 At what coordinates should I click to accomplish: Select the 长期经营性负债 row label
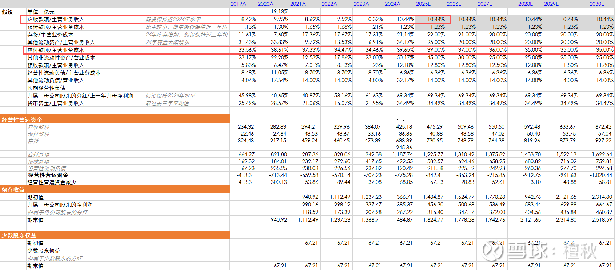pos(46,88)
